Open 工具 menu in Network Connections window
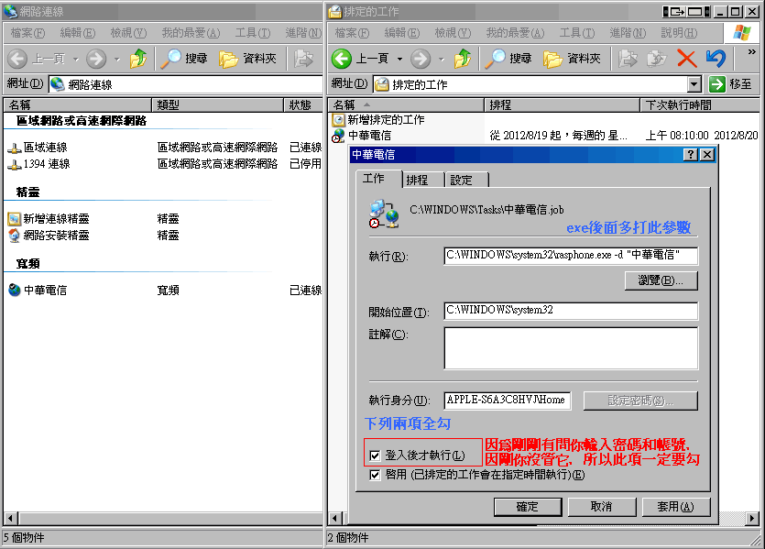The height and width of the screenshot is (549, 765). tap(253, 33)
